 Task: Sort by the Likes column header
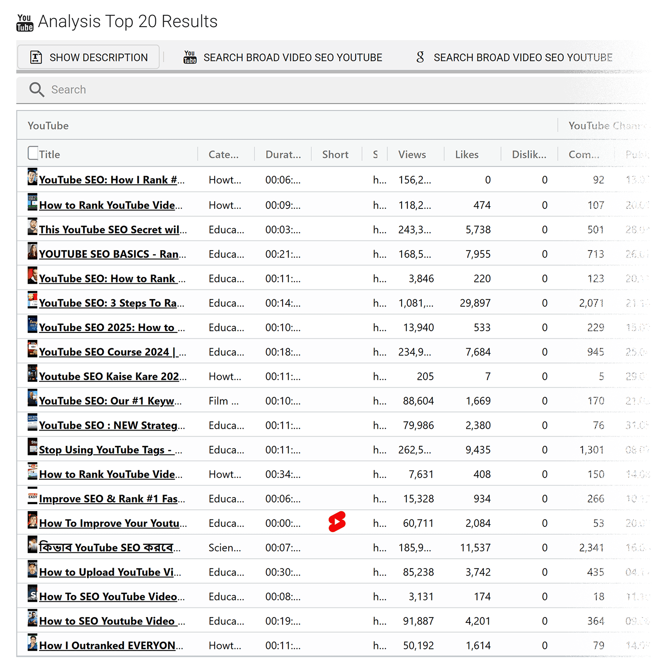[x=466, y=155]
